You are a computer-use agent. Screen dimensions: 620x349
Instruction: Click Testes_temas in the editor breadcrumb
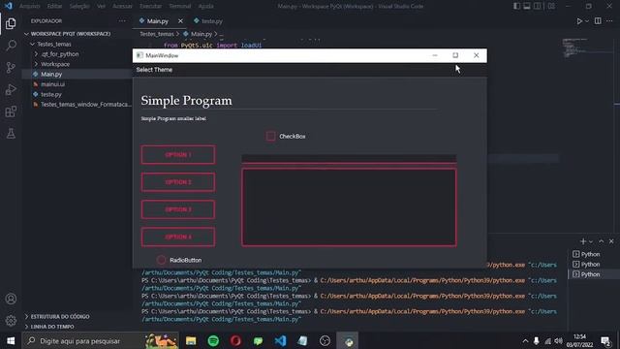[x=157, y=34]
